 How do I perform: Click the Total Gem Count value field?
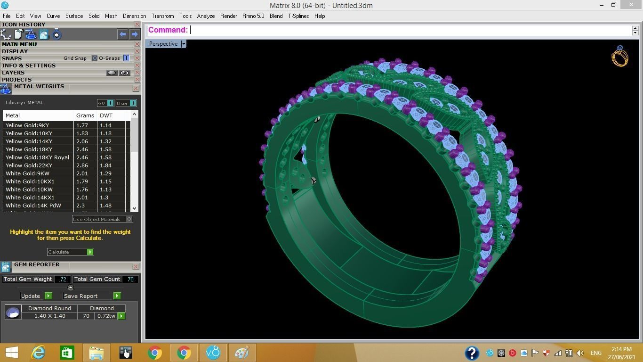pos(130,279)
